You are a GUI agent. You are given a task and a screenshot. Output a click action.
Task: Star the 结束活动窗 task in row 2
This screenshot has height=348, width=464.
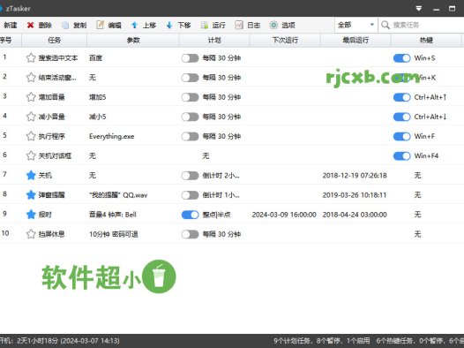[31, 78]
